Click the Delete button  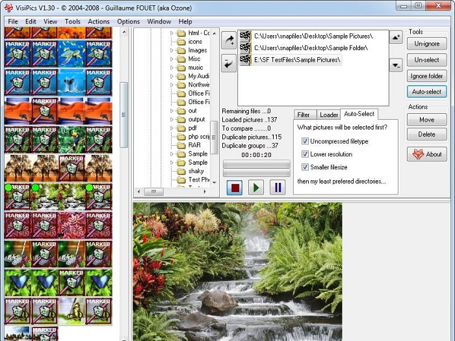[427, 135]
